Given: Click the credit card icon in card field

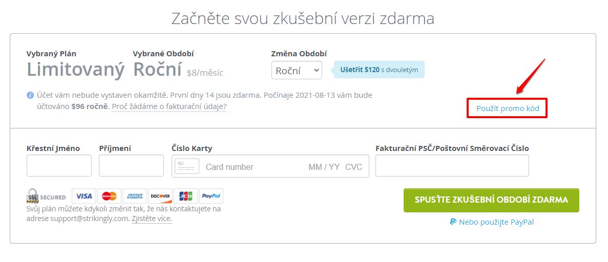Looking at the screenshot, I should [187, 166].
